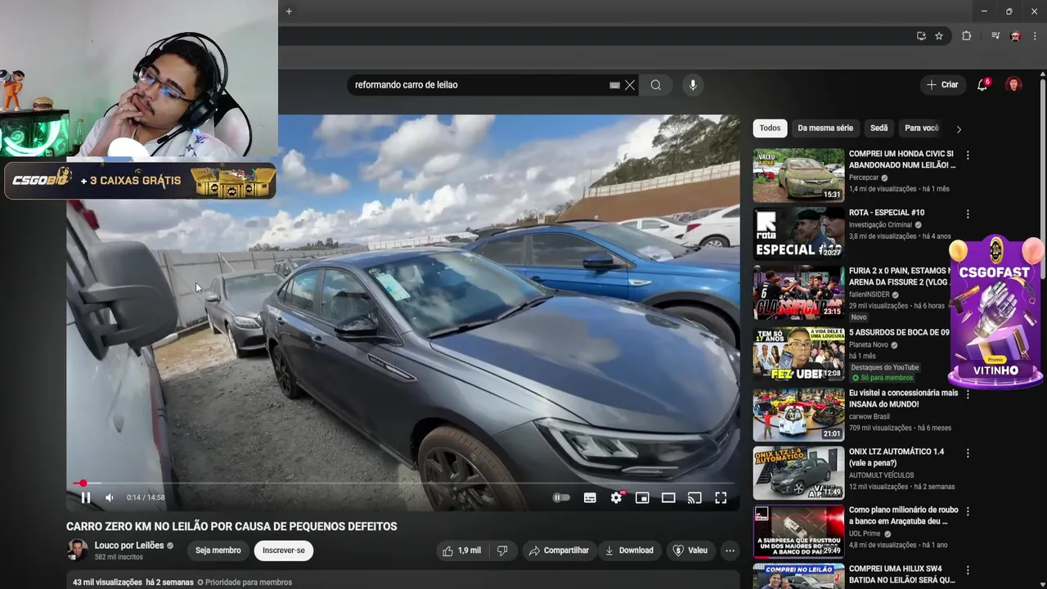Click the carwow Brasil channel name
1047x589 pixels.
870,416
